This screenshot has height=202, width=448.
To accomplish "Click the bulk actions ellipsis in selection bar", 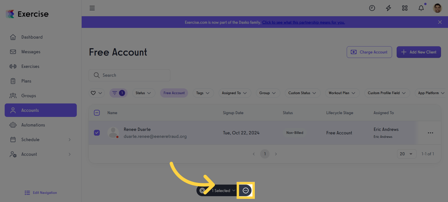I will [x=246, y=190].
